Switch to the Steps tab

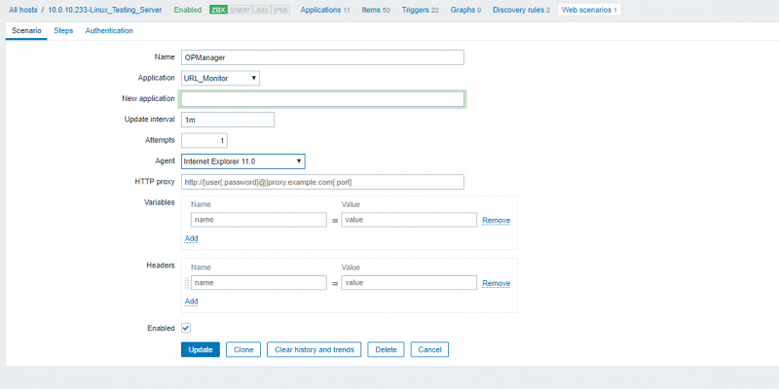[x=63, y=30]
